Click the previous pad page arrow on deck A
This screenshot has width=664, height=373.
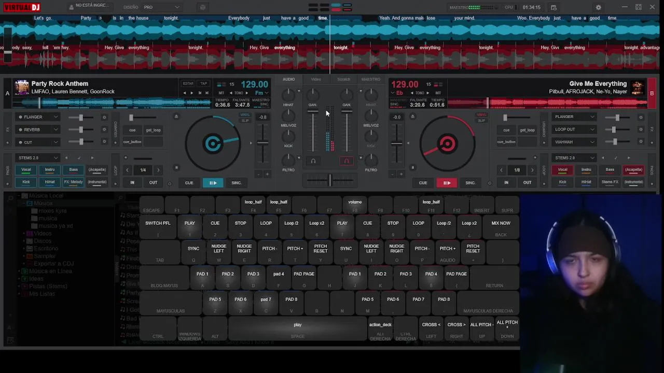pos(66,157)
